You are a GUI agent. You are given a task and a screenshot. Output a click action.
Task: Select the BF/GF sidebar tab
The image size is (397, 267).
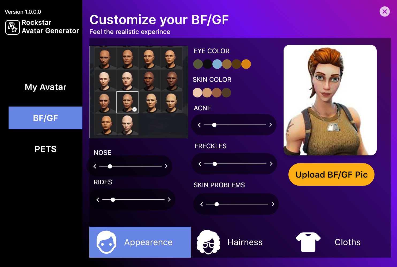45,118
